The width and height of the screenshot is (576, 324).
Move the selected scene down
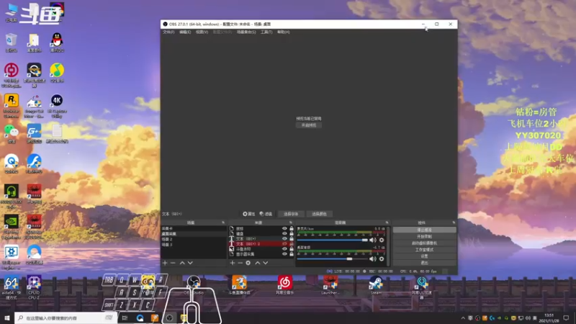190,263
